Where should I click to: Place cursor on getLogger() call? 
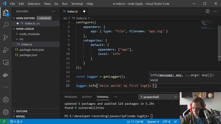tap(114, 76)
